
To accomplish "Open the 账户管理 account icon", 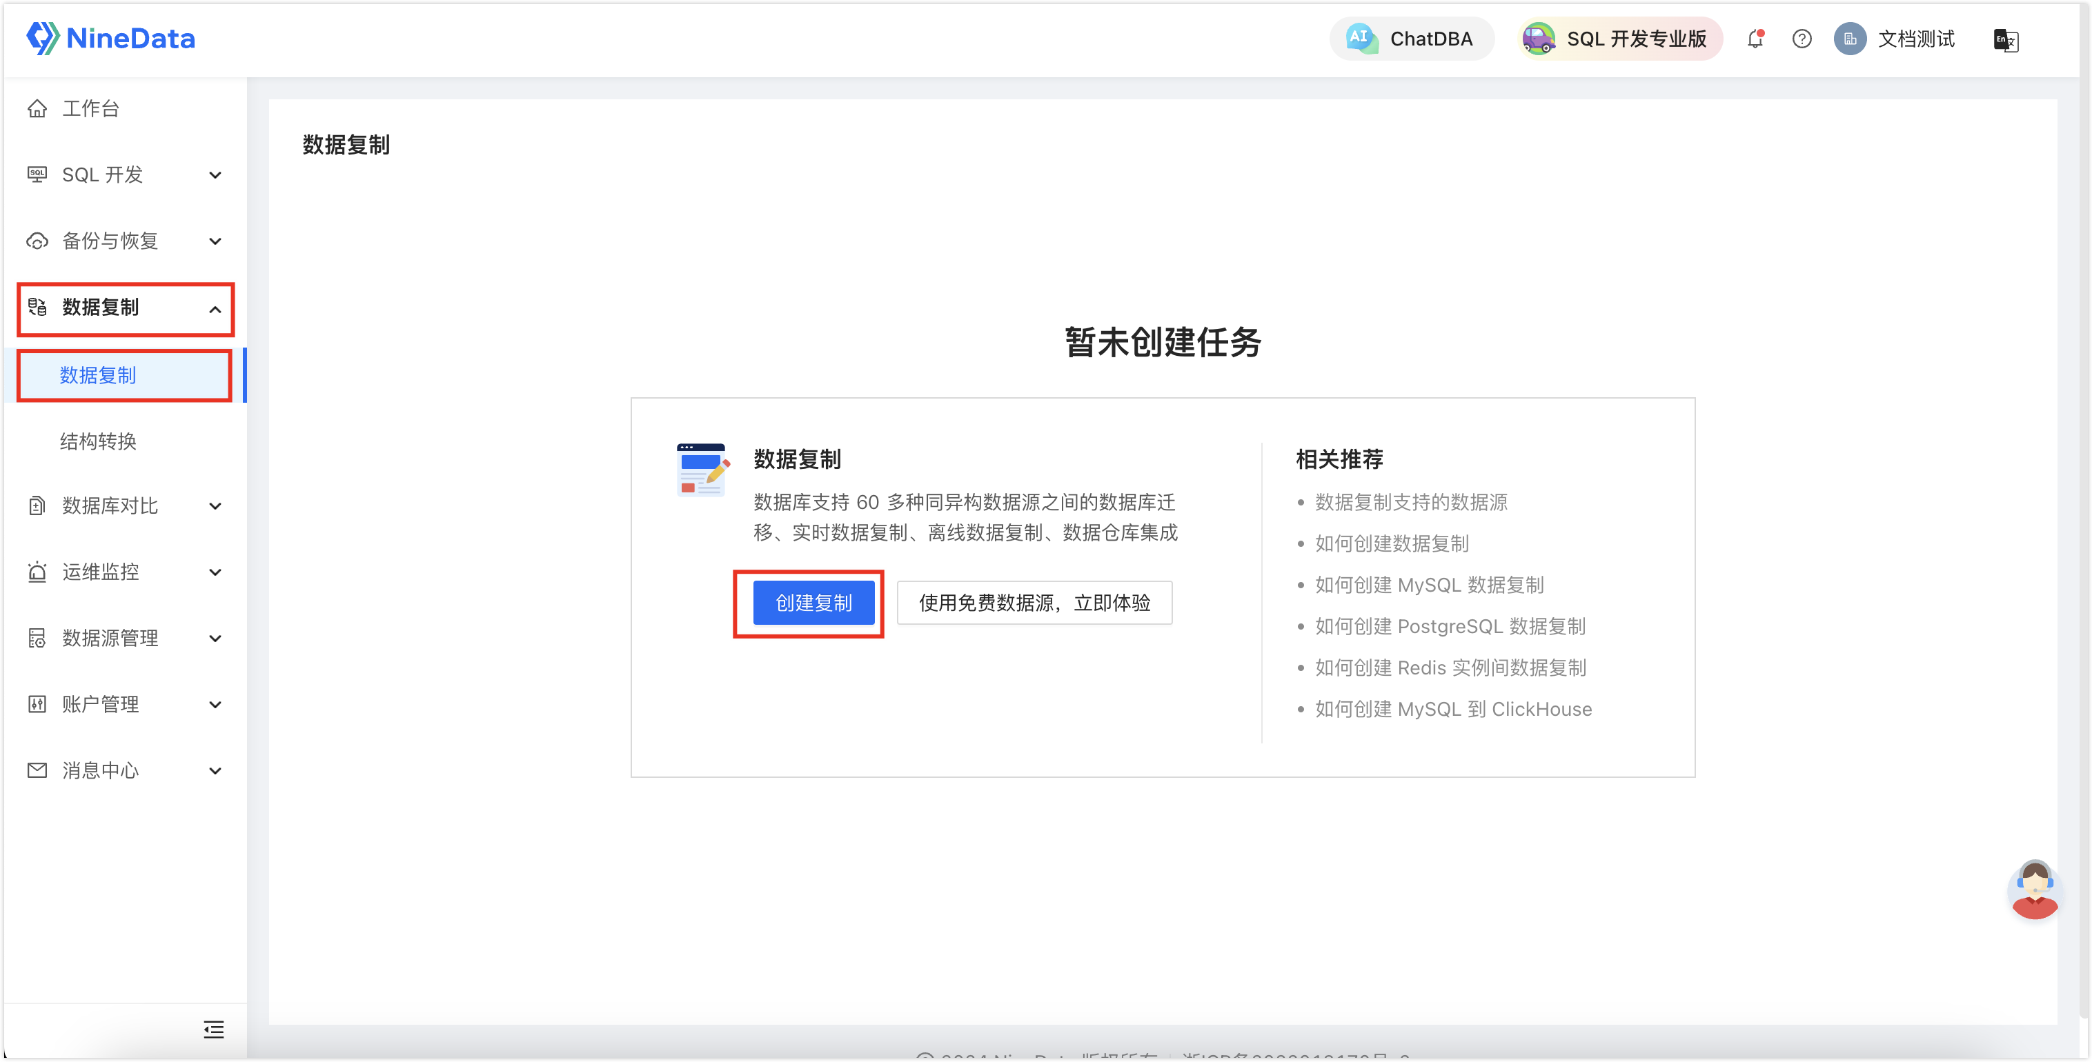I will pyautogui.click(x=37, y=704).
